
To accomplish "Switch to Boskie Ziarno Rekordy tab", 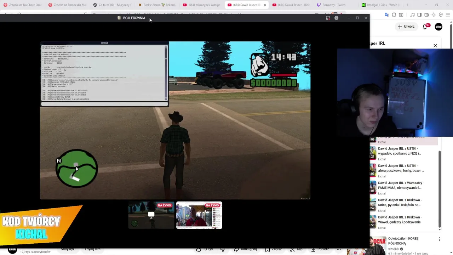I will [157, 5].
